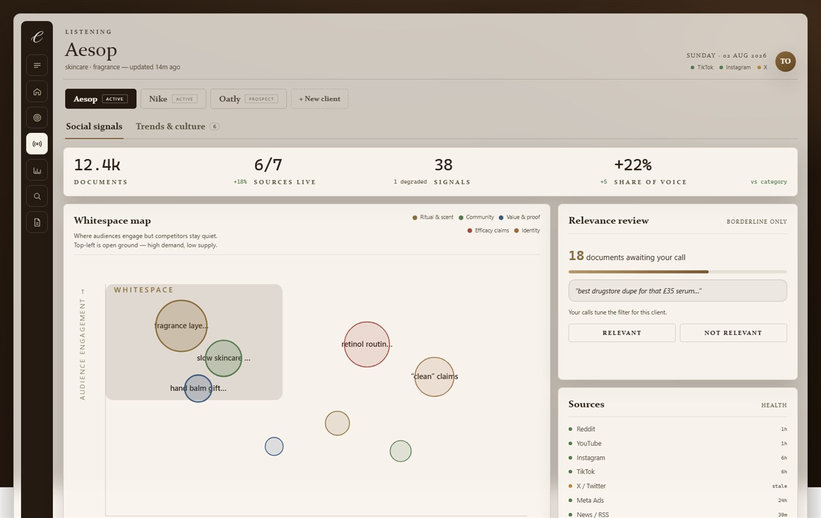The width and height of the screenshot is (821, 518).
Task: Click the TikTok source row in Sources
Action: 677,472
